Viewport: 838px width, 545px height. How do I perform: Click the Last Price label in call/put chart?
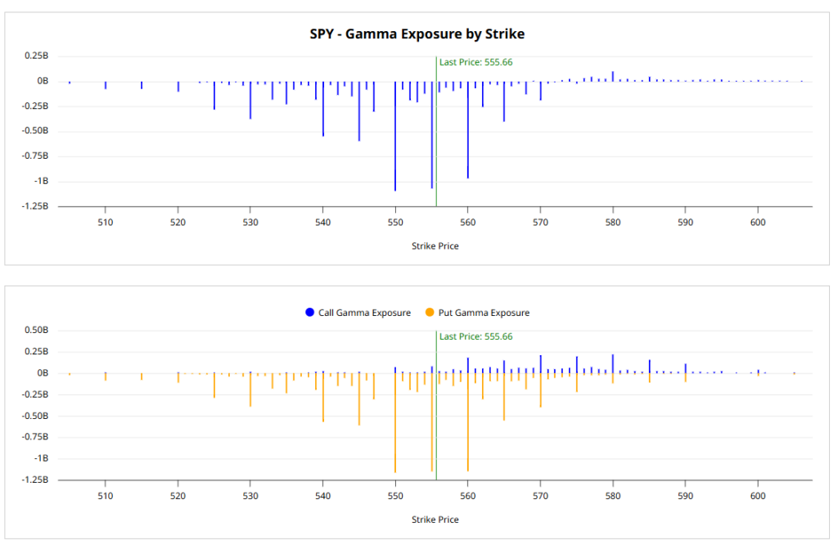(475, 336)
